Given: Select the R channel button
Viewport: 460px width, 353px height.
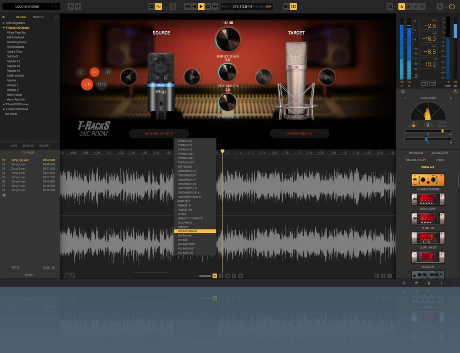Looking at the screenshot, I should [108, 72].
